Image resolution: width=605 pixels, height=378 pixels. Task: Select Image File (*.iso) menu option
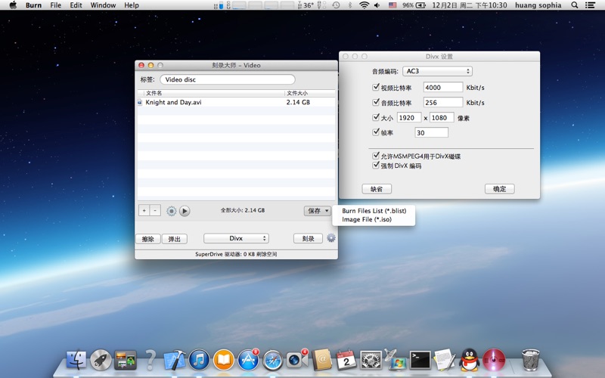coord(366,219)
